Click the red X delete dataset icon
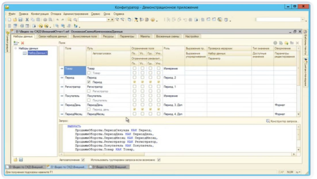 [23, 42]
